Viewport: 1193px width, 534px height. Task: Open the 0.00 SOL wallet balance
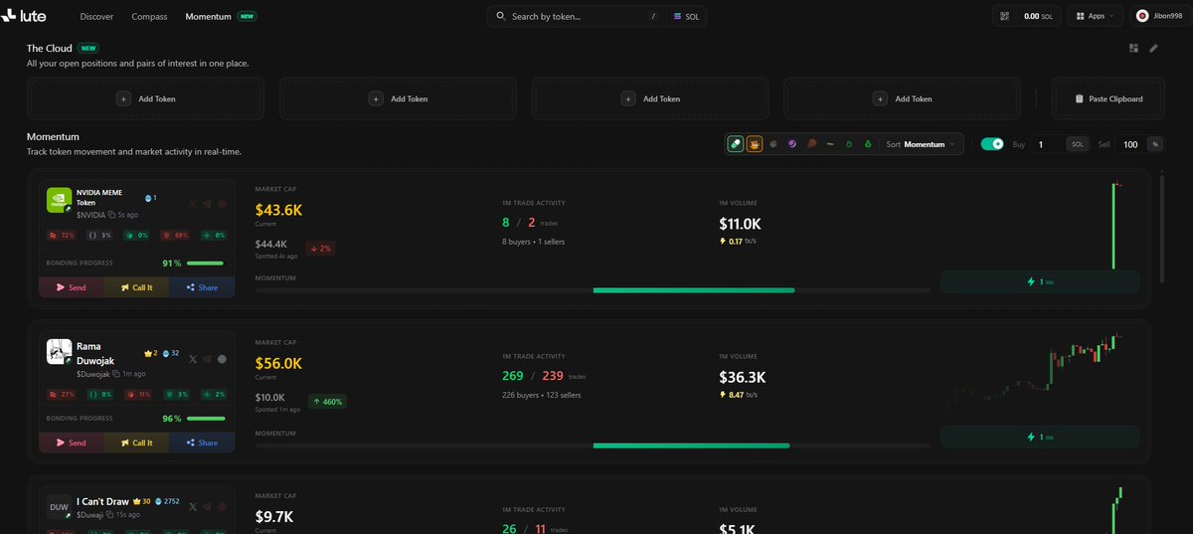point(1038,16)
